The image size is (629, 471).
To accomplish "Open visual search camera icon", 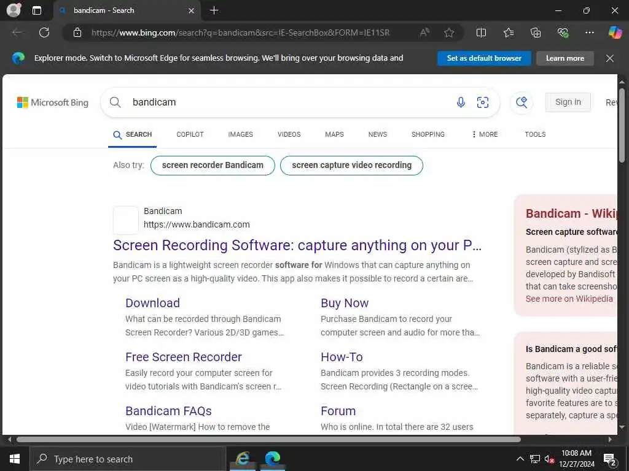I will tap(483, 102).
